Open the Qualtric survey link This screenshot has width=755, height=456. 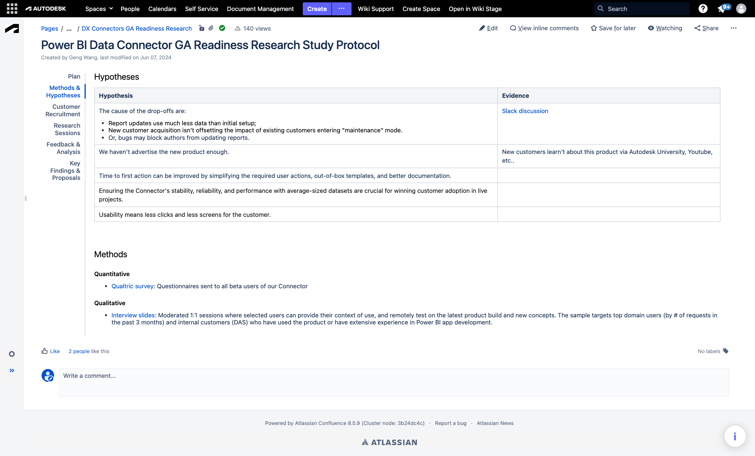pyautogui.click(x=133, y=286)
